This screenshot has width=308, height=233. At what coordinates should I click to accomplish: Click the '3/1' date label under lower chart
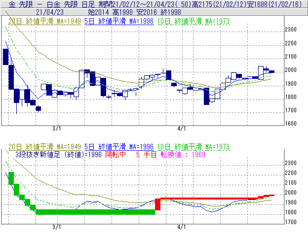point(57,227)
